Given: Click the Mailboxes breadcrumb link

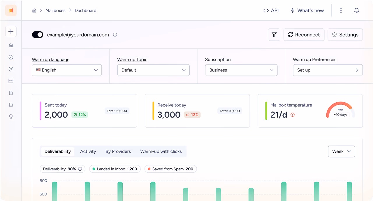Looking at the screenshot, I should (x=55, y=11).
